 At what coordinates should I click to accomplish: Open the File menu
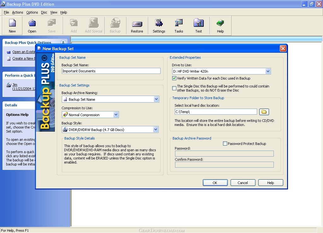(6, 12)
